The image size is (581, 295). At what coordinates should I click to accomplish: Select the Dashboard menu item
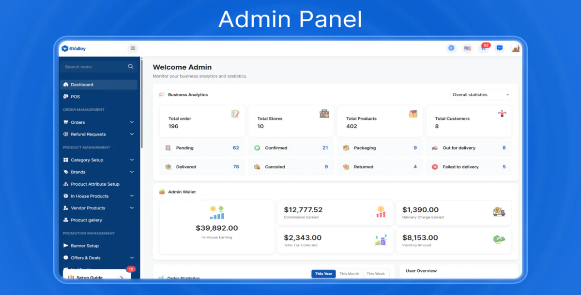pyautogui.click(x=99, y=85)
